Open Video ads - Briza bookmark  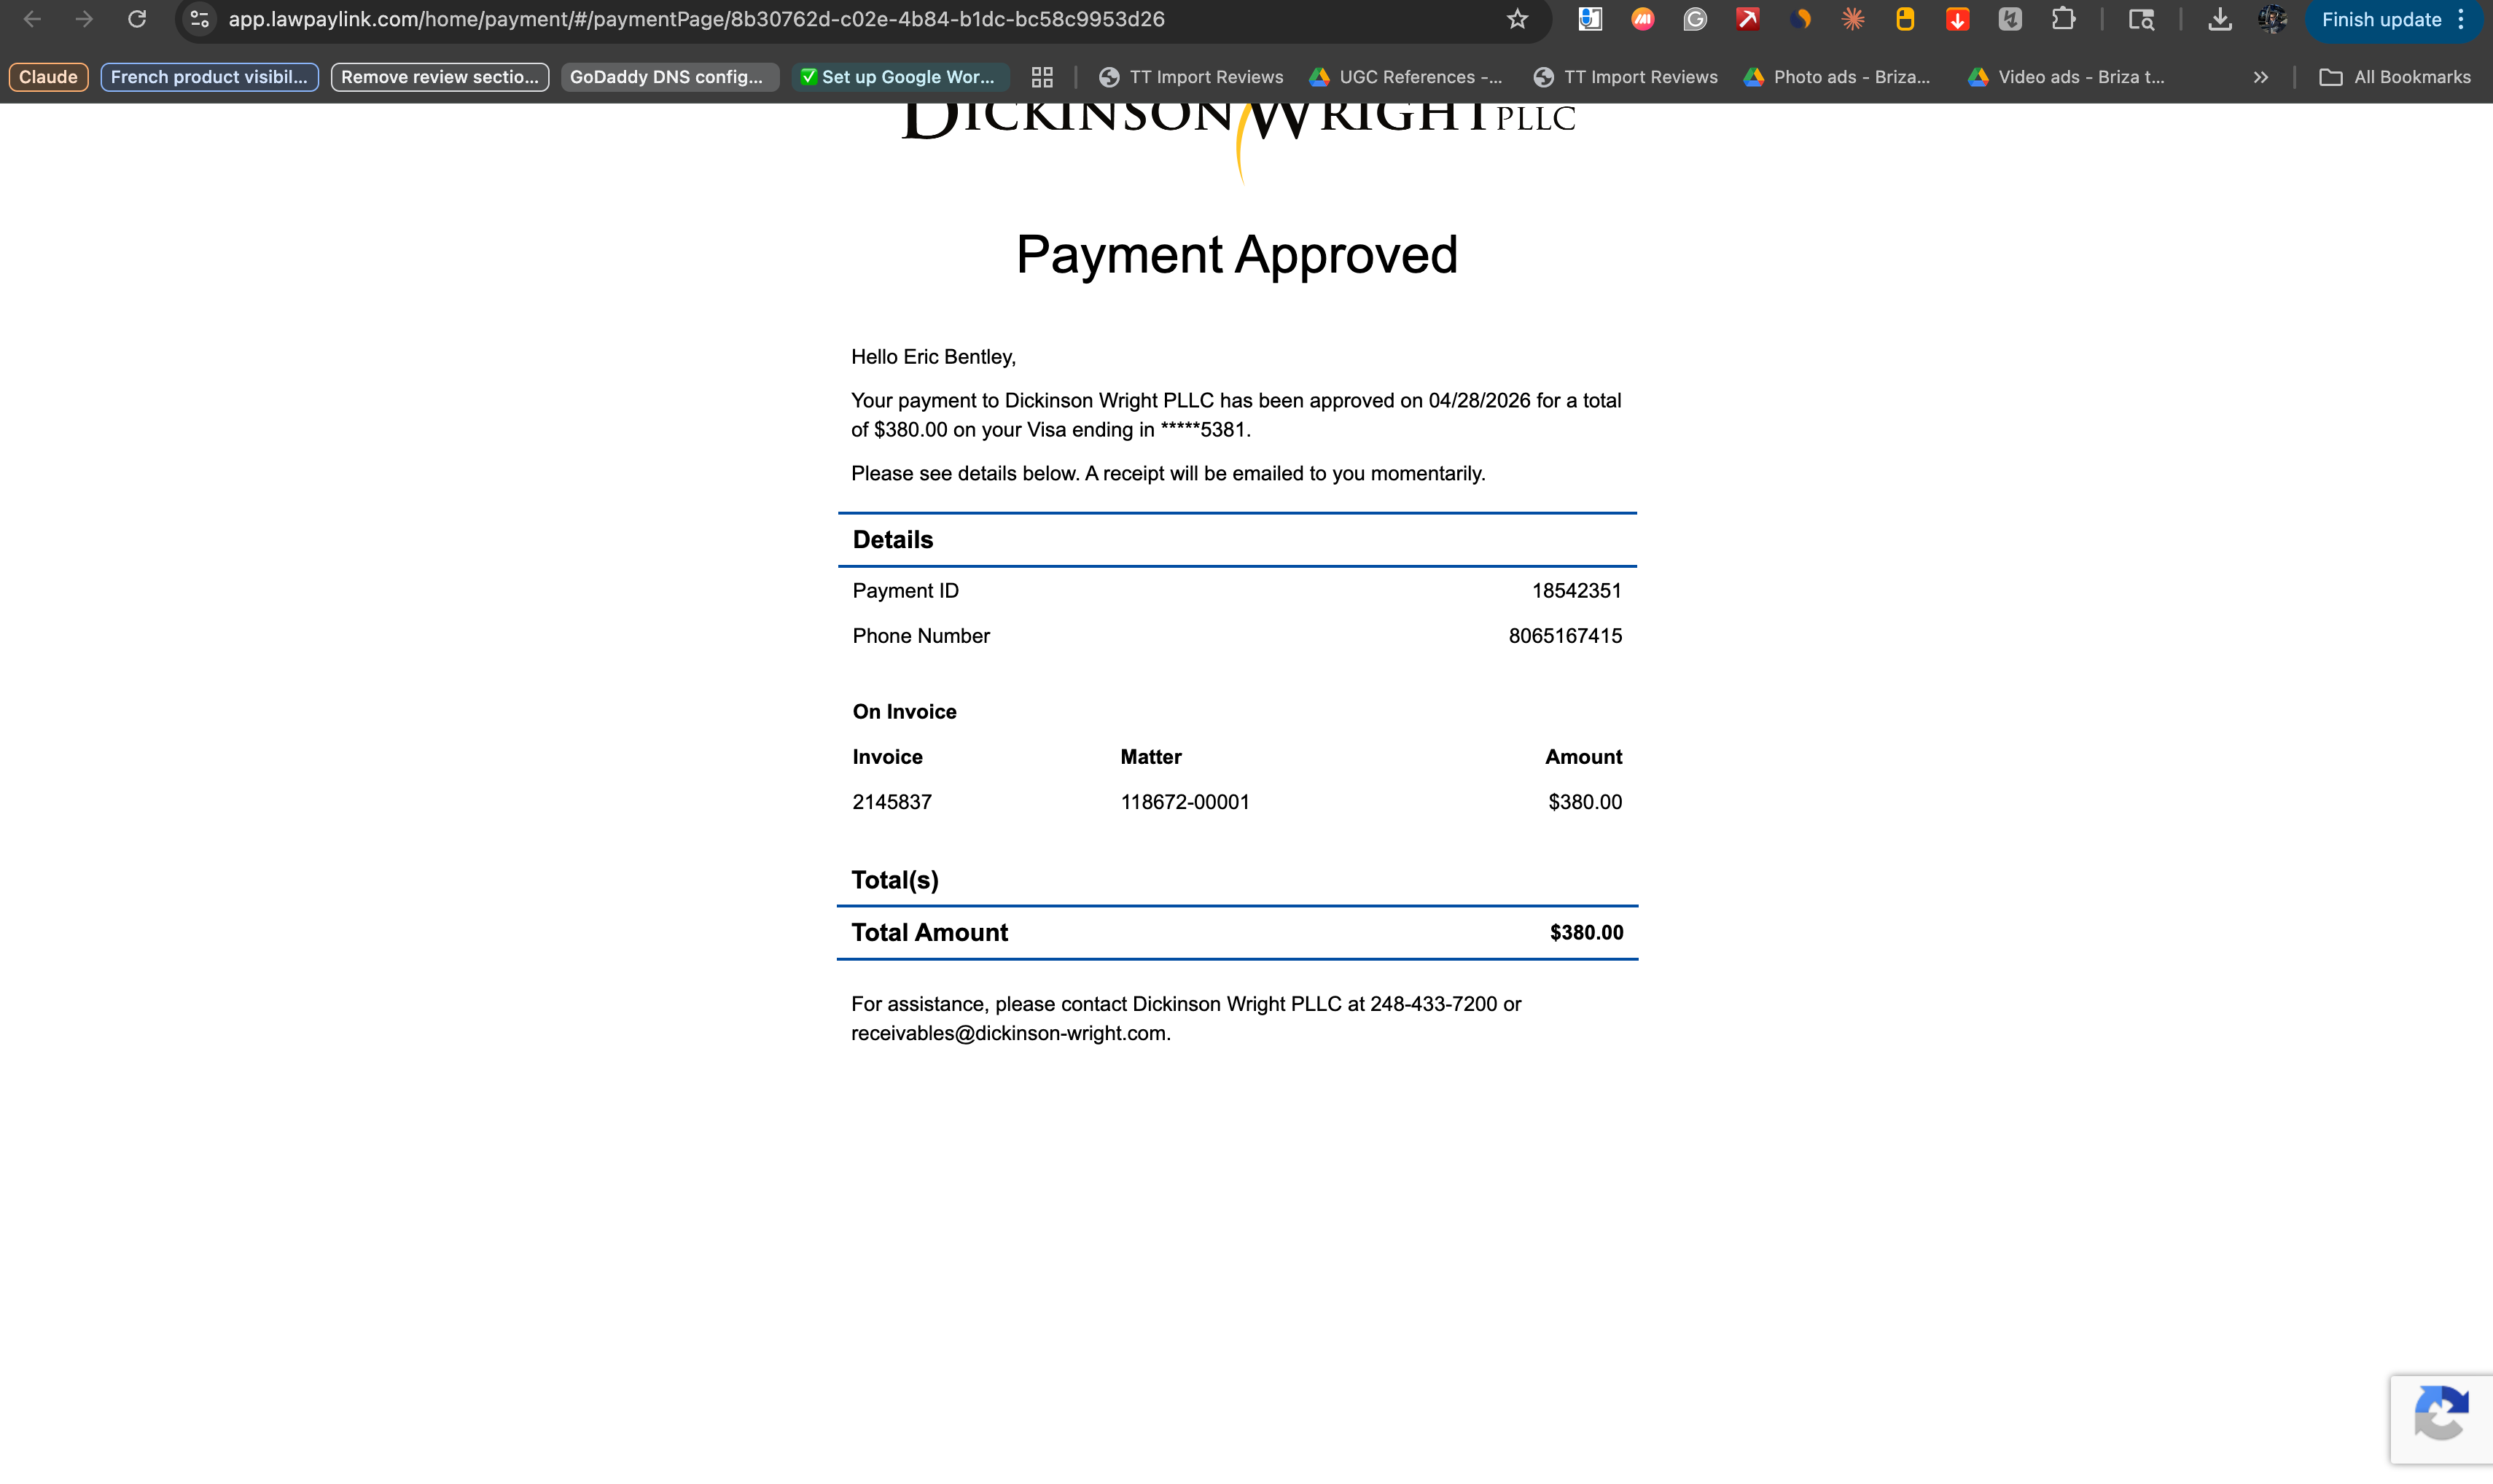tap(2066, 77)
